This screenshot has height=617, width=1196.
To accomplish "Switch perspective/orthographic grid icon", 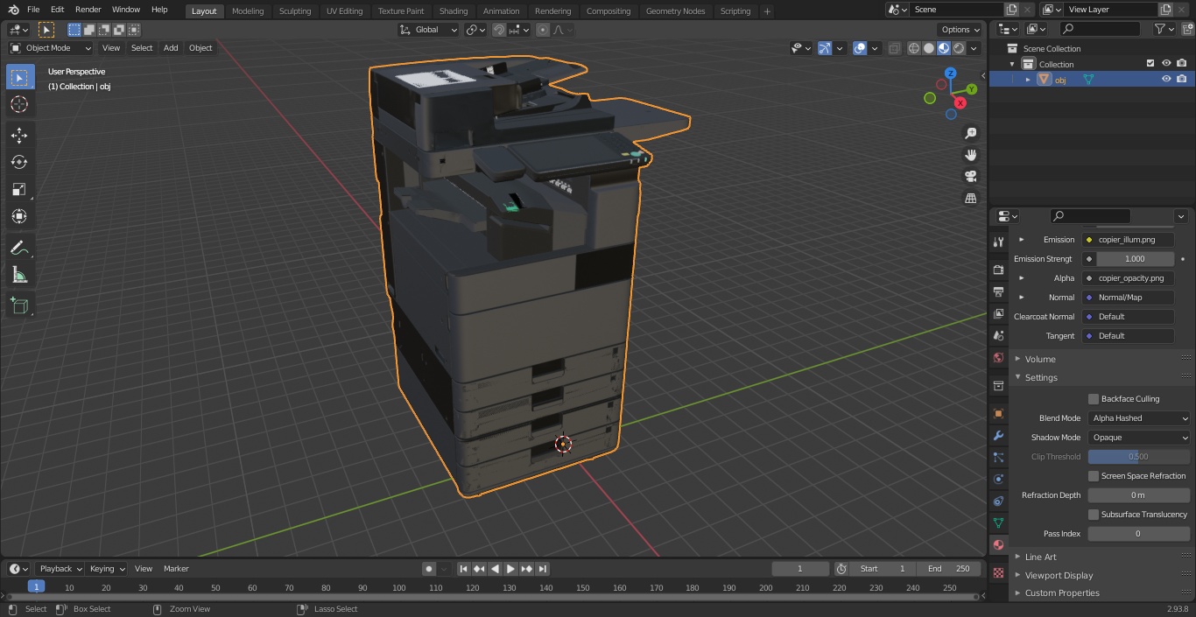I will tap(971, 199).
